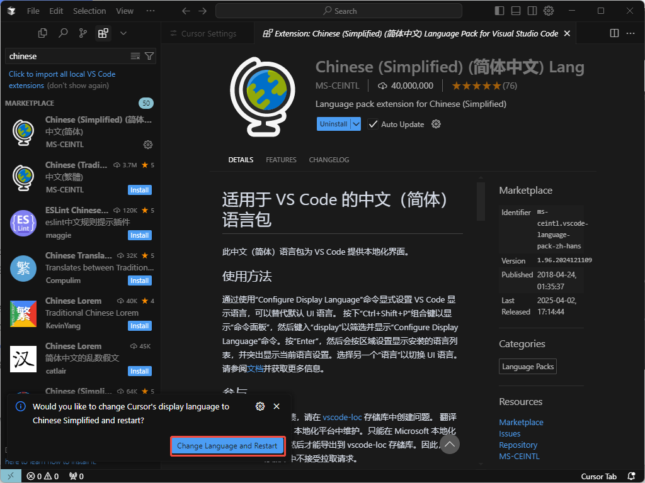Viewport: 645px width, 483px height.
Task: Click the Language Packs category tag
Action: 528,367
